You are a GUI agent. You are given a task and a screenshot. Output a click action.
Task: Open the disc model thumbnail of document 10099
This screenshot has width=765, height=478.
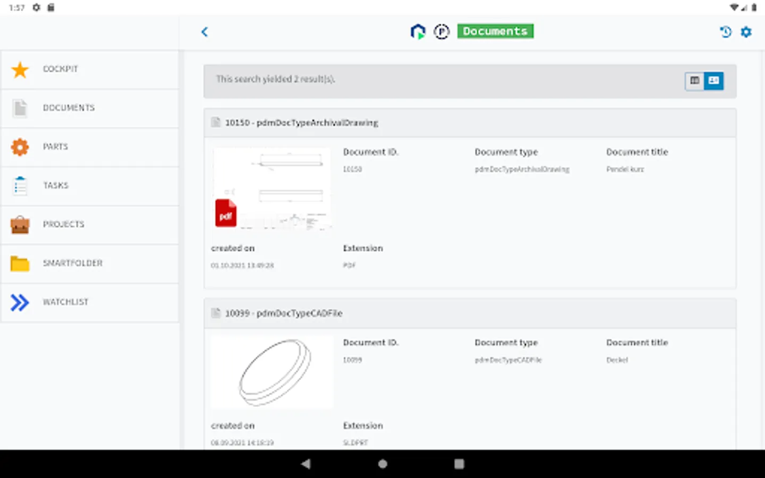(272, 372)
